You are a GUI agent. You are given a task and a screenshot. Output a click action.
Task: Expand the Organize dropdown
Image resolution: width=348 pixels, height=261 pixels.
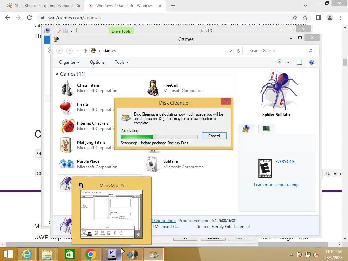(x=69, y=62)
